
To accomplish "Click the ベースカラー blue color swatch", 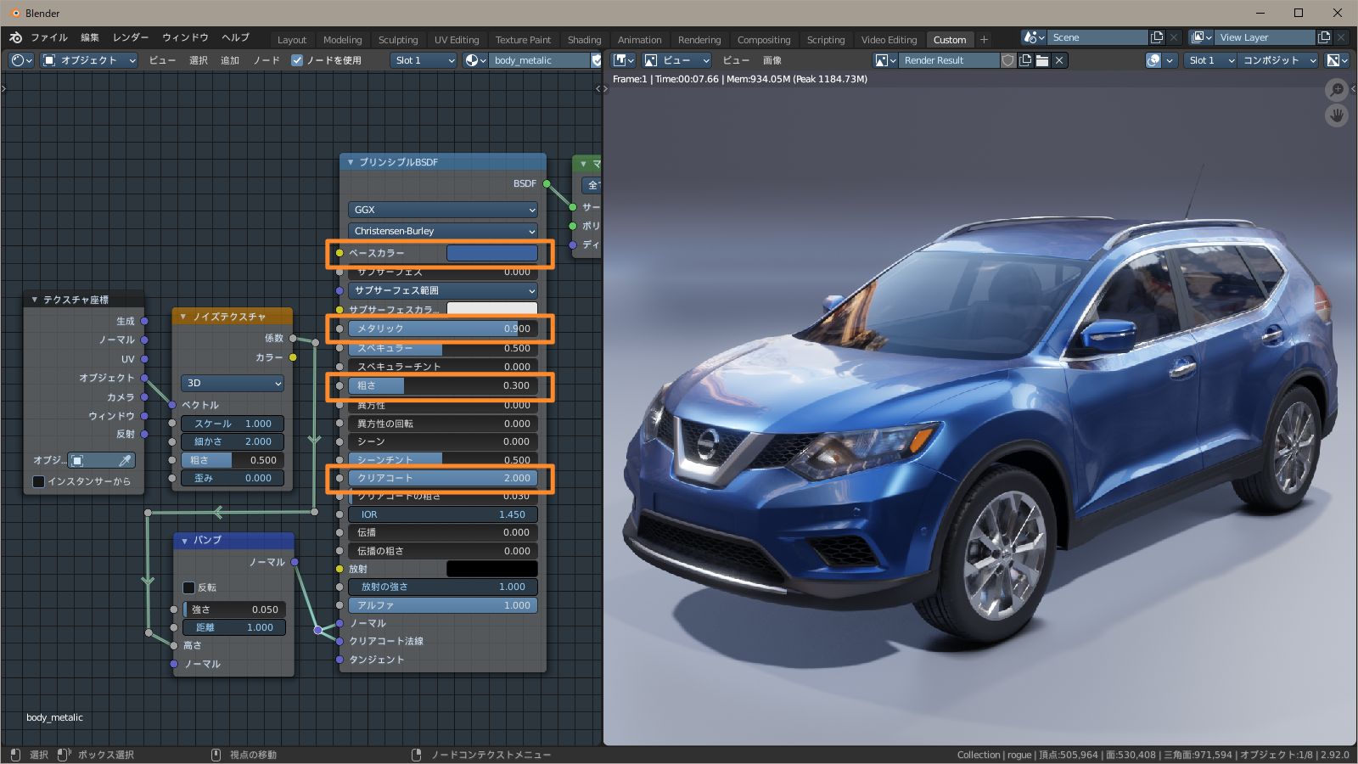I will 492,253.
